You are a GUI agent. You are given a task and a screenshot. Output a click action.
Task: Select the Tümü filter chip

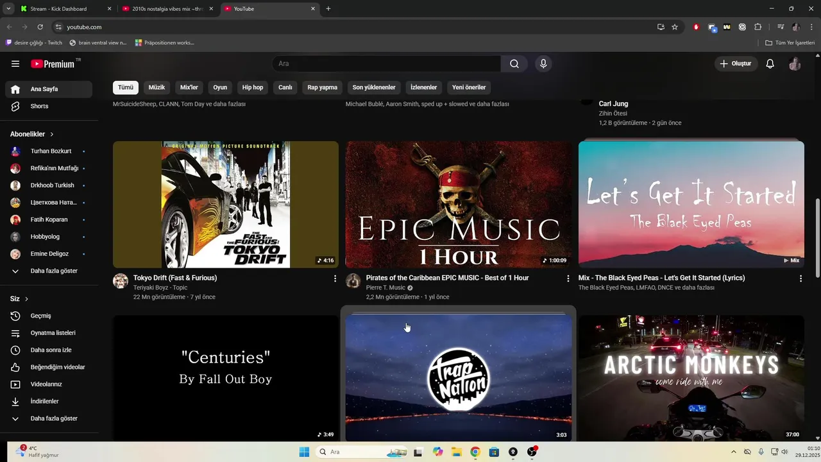126,87
